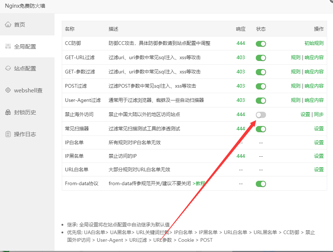The width and height of the screenshot is (333, 252).
Task: Click the 444 response of 常见扫描器
Action: pyautogui.click(x=241, y=129)
